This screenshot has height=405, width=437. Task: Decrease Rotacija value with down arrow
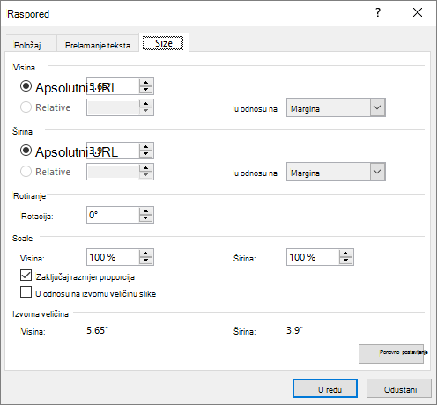click(x=146, y=218)
